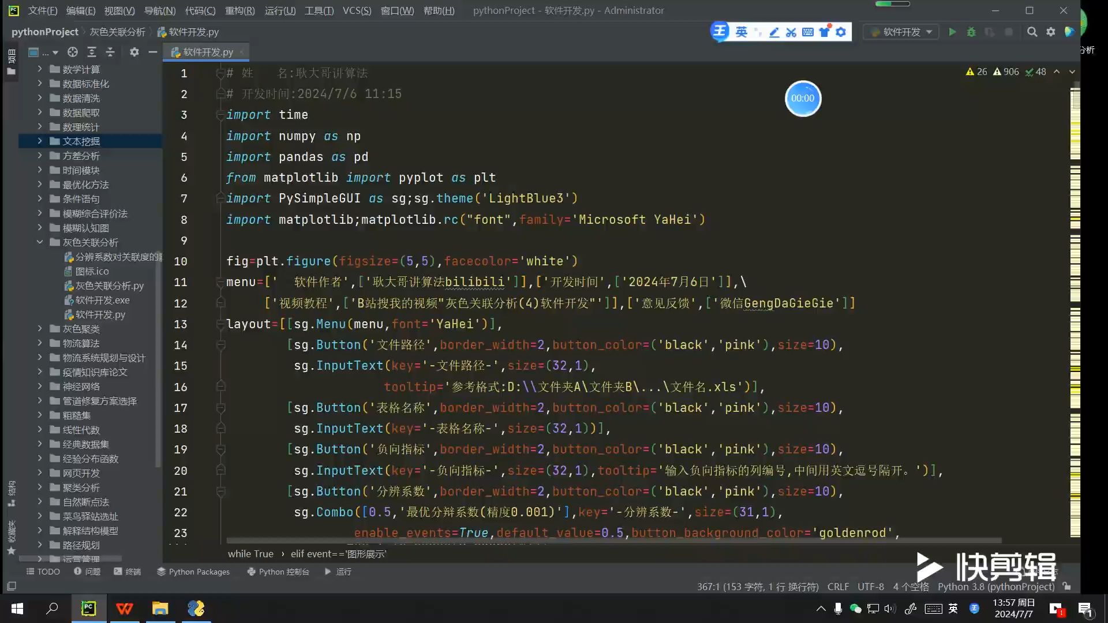Hide the project tool window
1108x623 pixels.
(x=153, y=52)
